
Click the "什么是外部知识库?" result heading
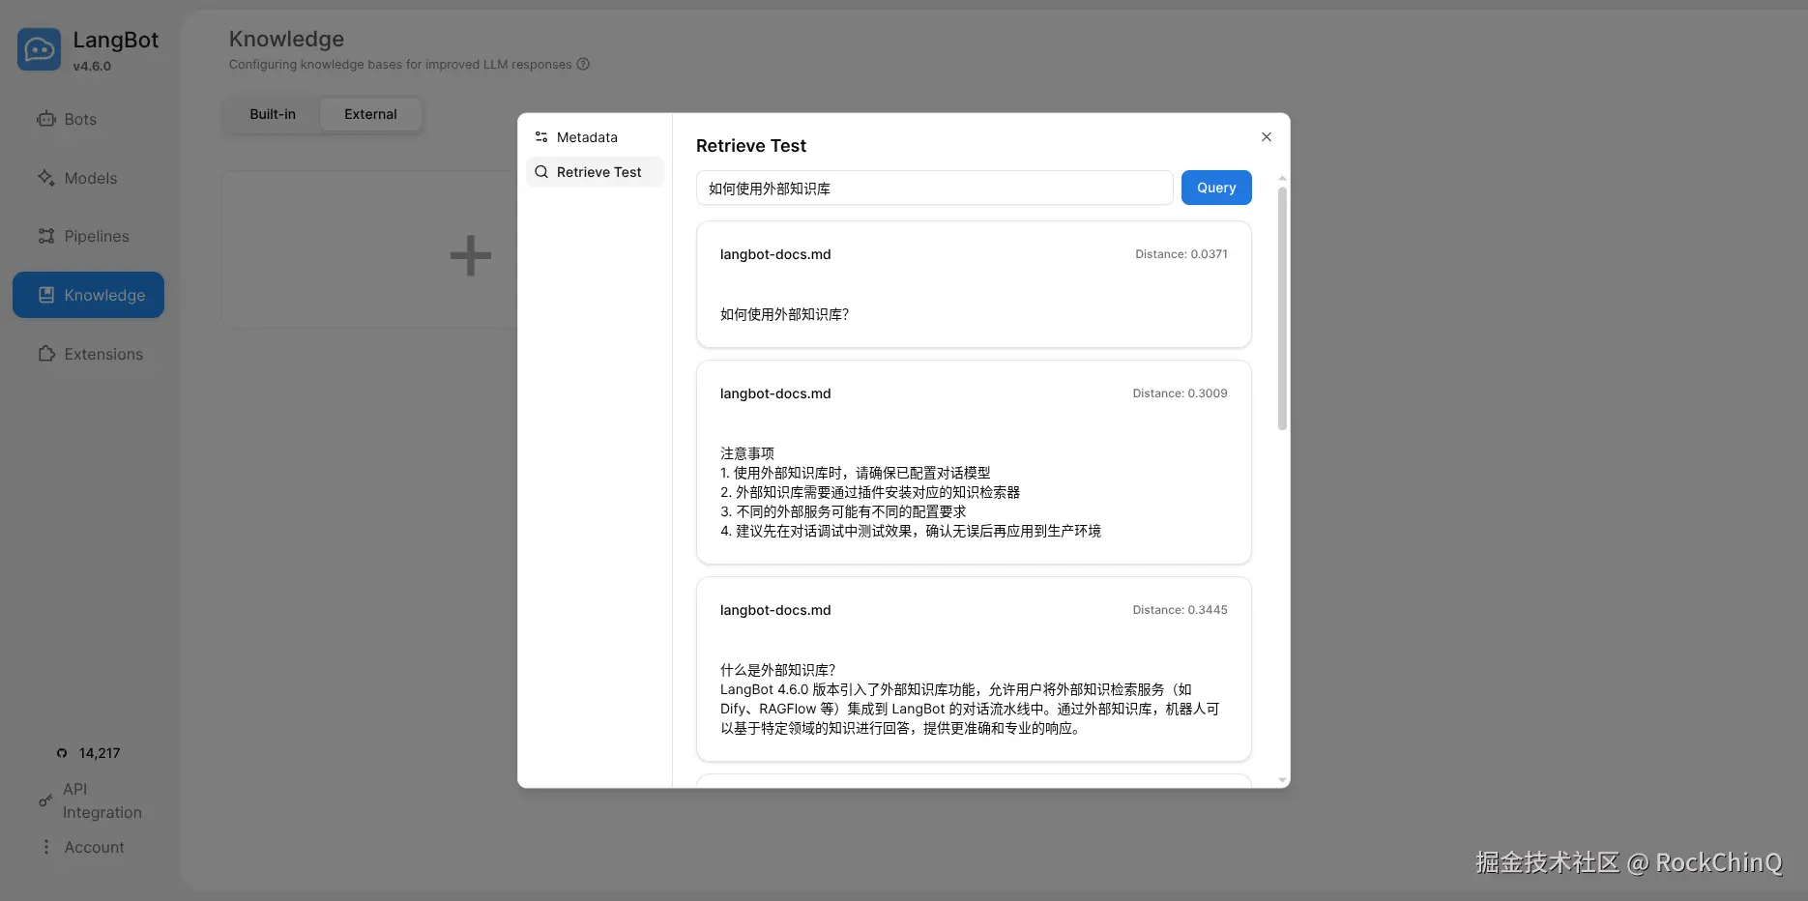777,670
